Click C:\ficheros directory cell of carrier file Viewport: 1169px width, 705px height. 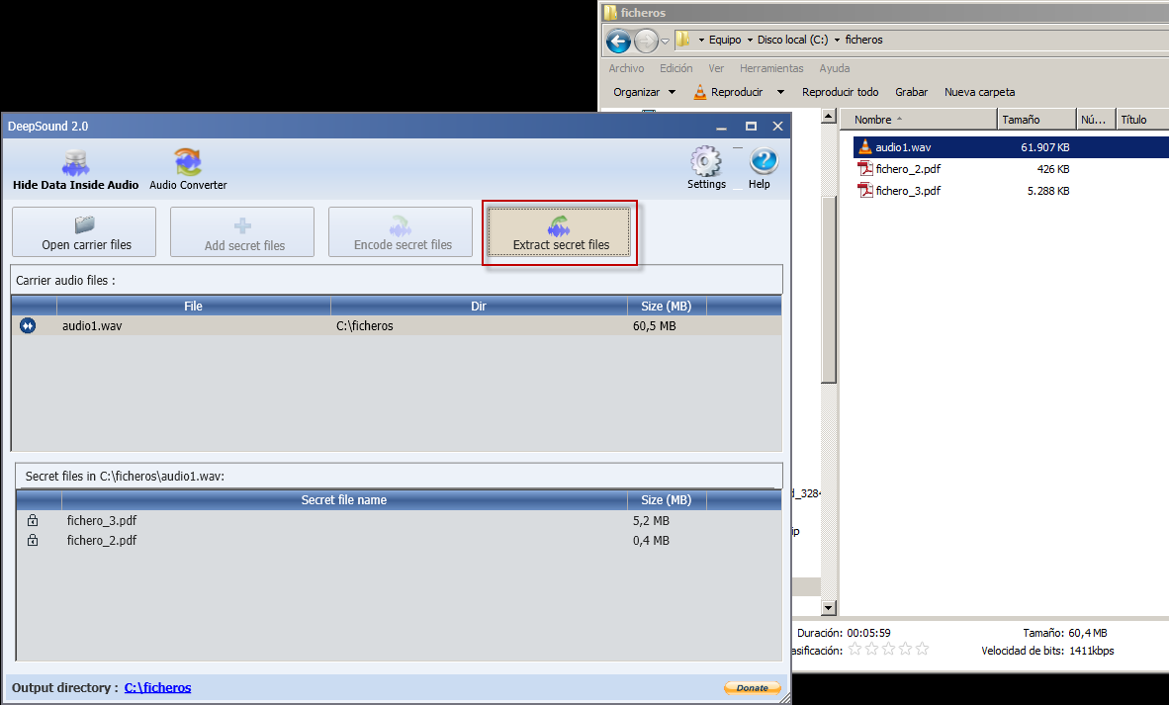coord(365,325)
